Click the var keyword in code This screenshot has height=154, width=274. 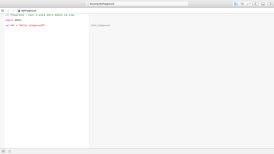coord(7,25)
